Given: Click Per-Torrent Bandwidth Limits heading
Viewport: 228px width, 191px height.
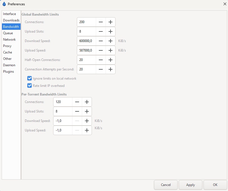Looking at the screenshot, I should coord(44,94).
